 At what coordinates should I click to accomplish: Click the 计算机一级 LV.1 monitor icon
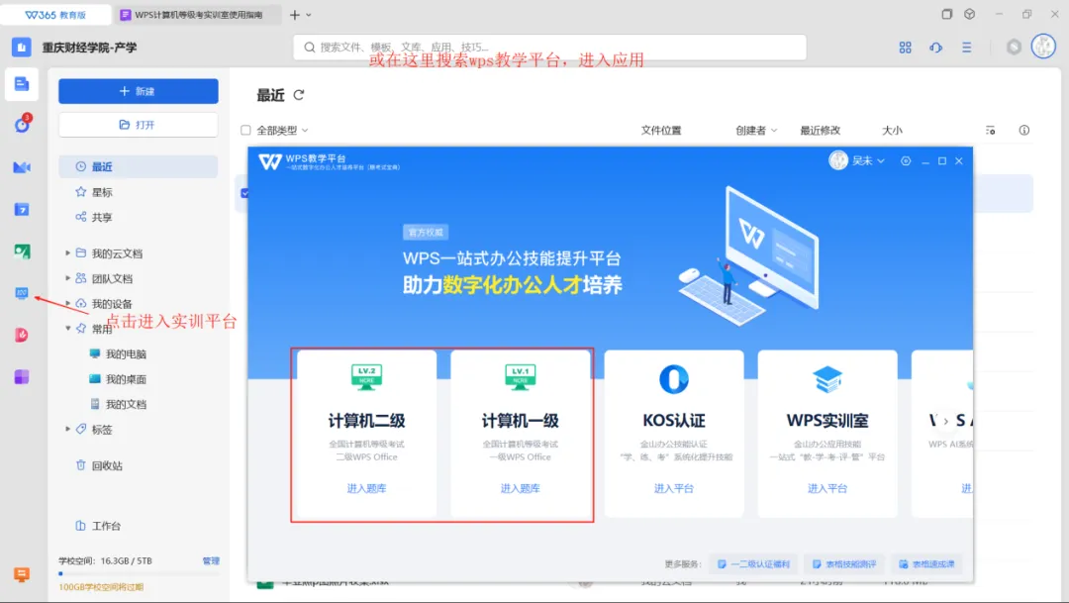521,377
